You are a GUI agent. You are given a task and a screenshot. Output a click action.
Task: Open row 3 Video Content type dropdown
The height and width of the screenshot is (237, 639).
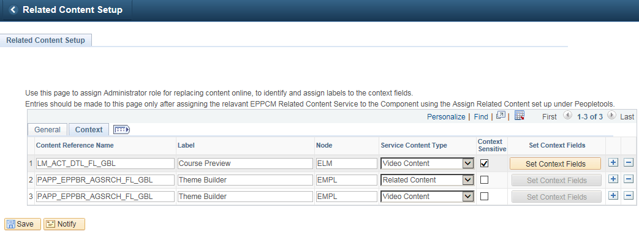point(427,197)
